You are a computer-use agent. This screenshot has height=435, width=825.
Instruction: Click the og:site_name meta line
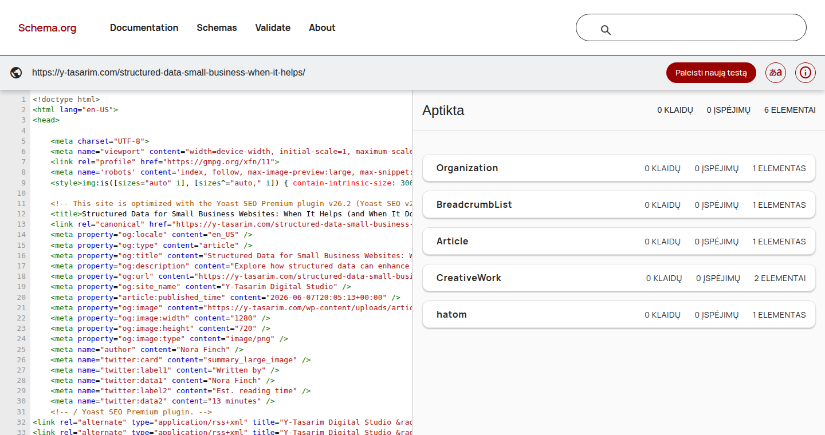pos(201,287)
